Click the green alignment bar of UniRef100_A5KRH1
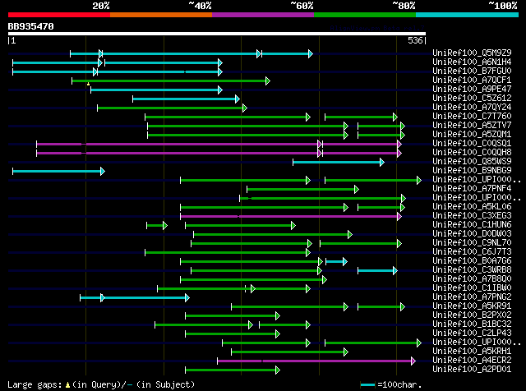526x391 pixels. [x=290, y=352]
